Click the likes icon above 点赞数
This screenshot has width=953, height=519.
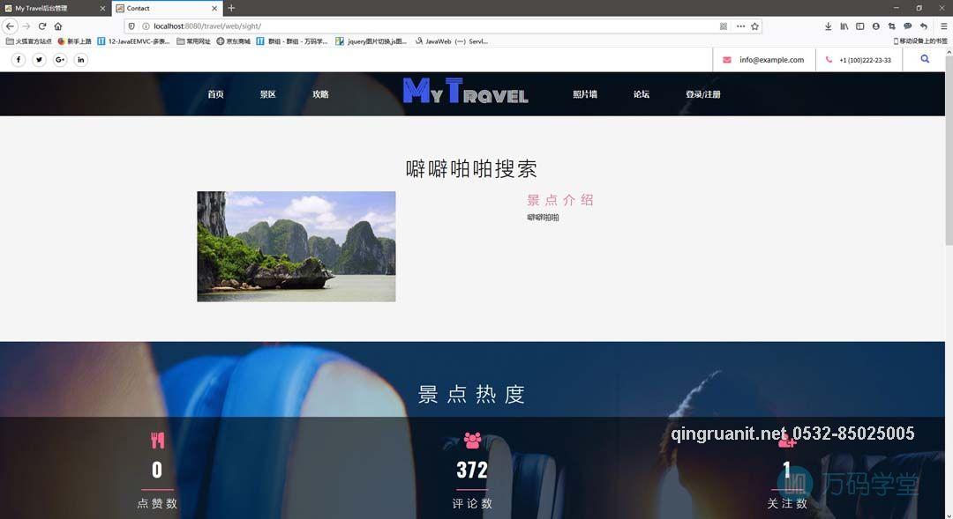156,439
